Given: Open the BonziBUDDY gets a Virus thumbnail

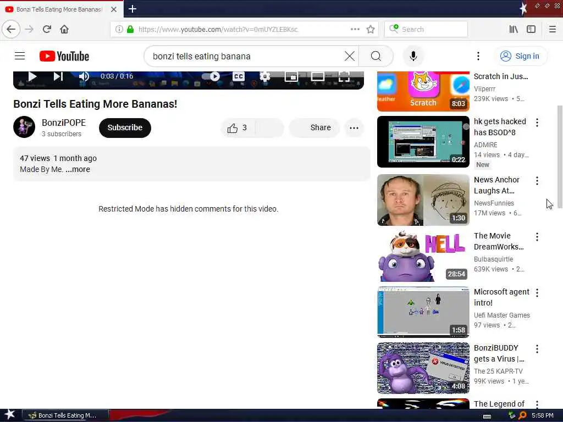Looking at the screenshot, I should point(423,368).
